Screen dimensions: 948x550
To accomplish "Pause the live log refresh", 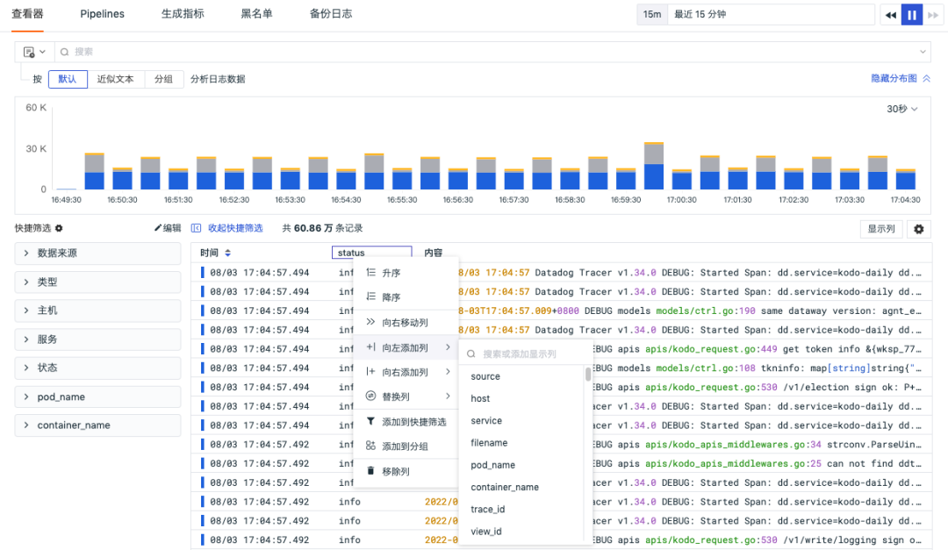I will pos(911,15).
